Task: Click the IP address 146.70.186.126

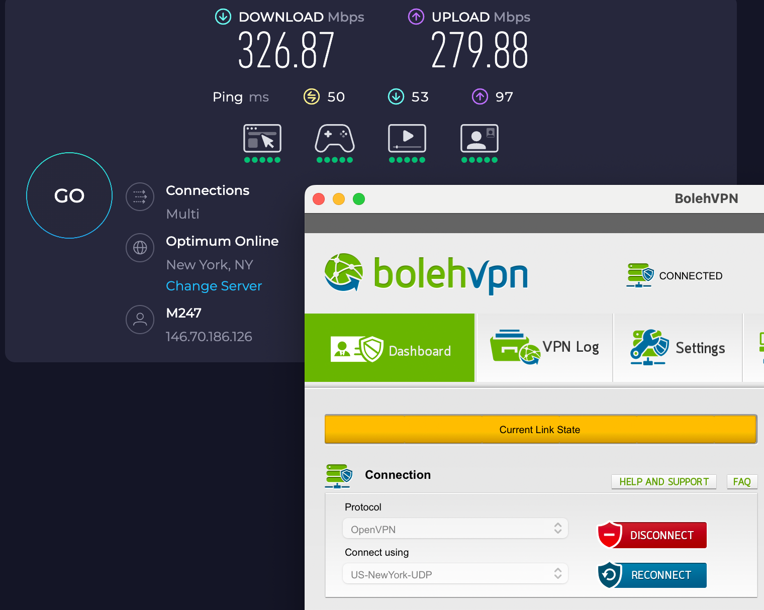Action: 209,337
